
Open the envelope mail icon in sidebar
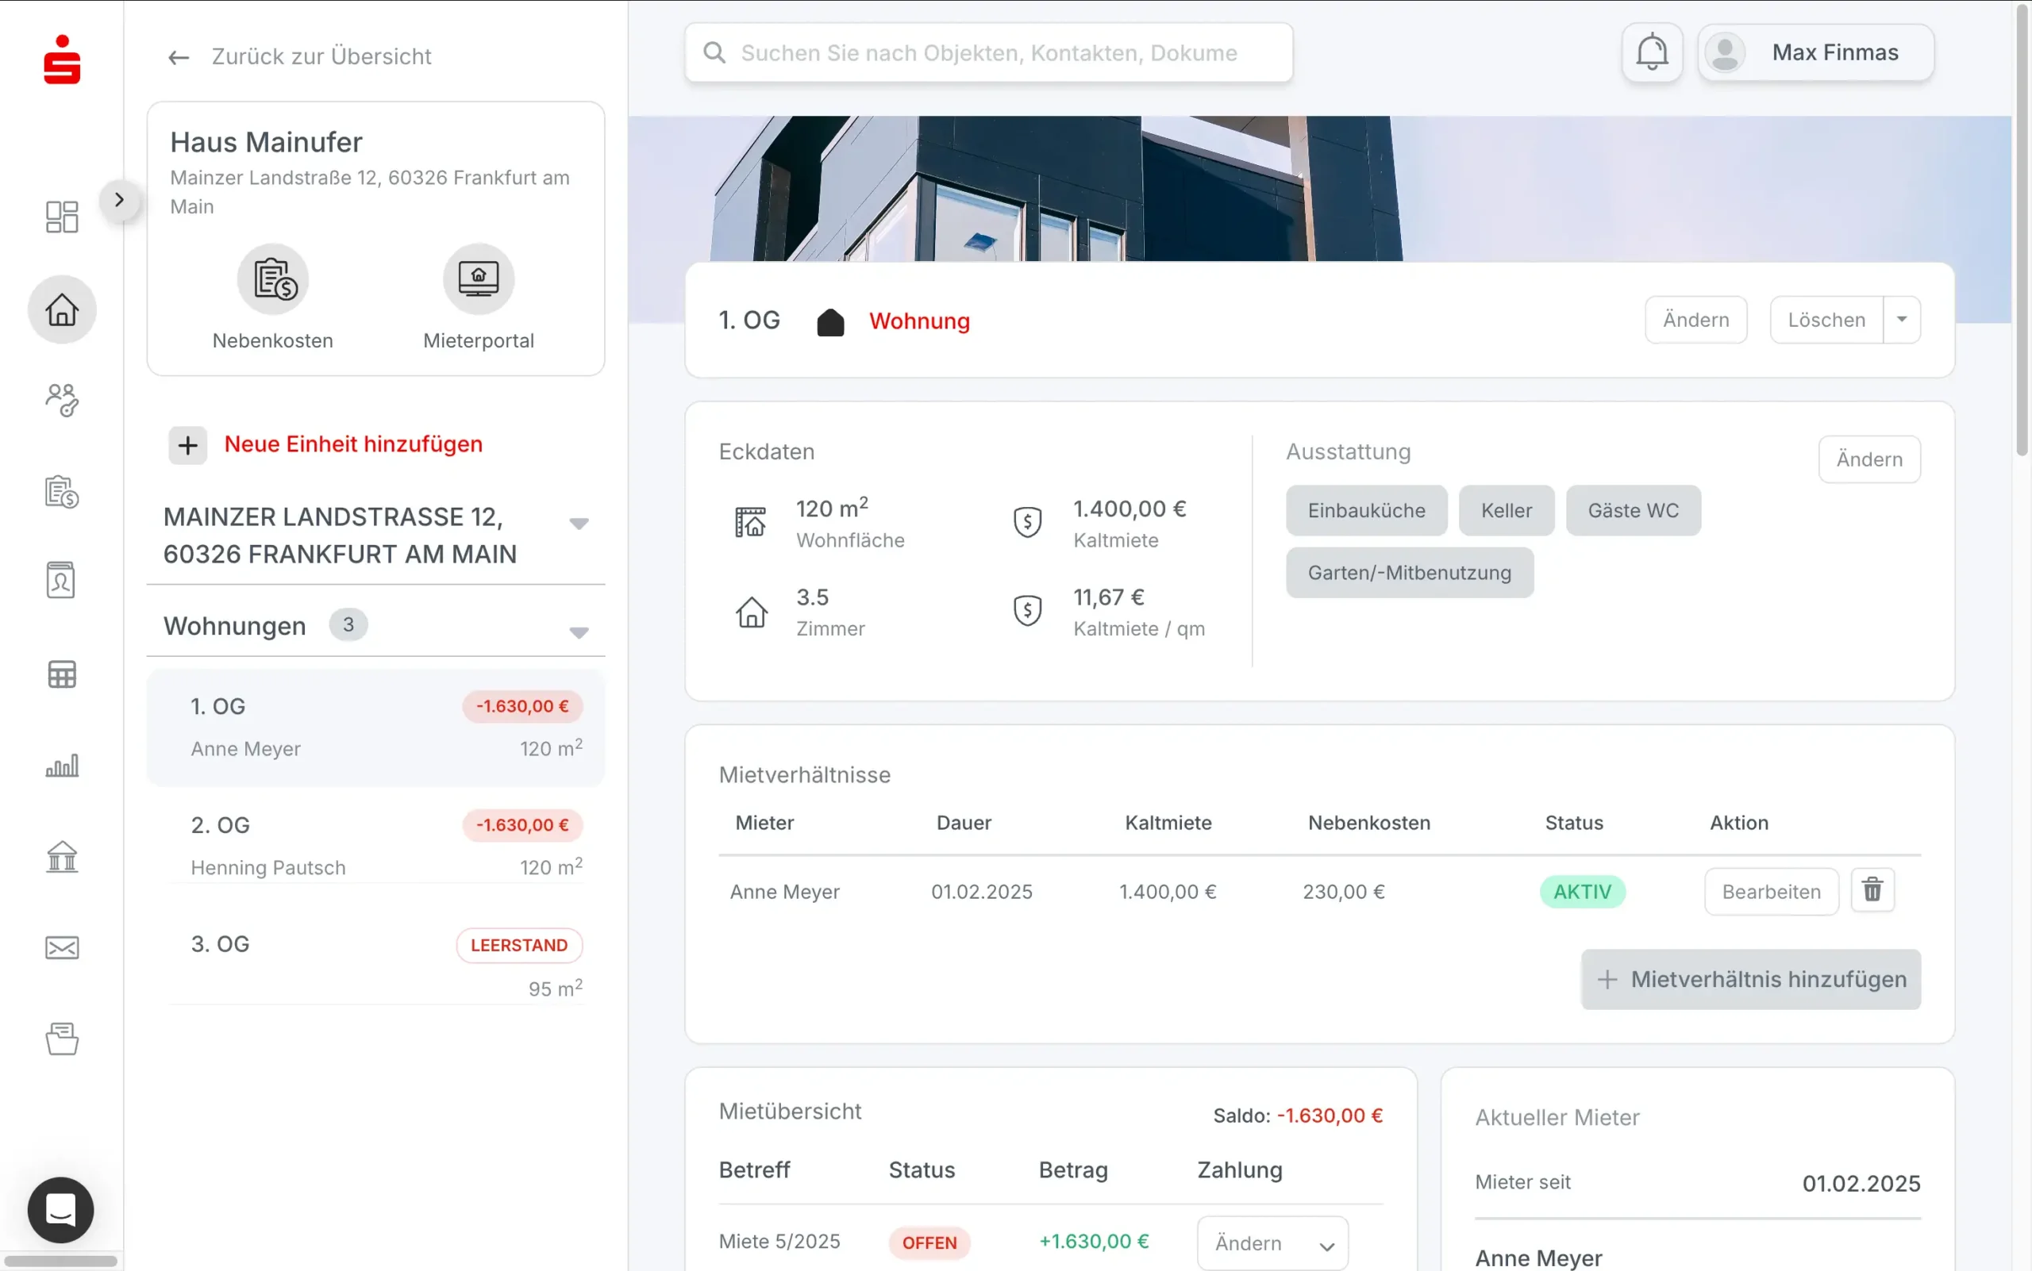click(x=61, y=947)
